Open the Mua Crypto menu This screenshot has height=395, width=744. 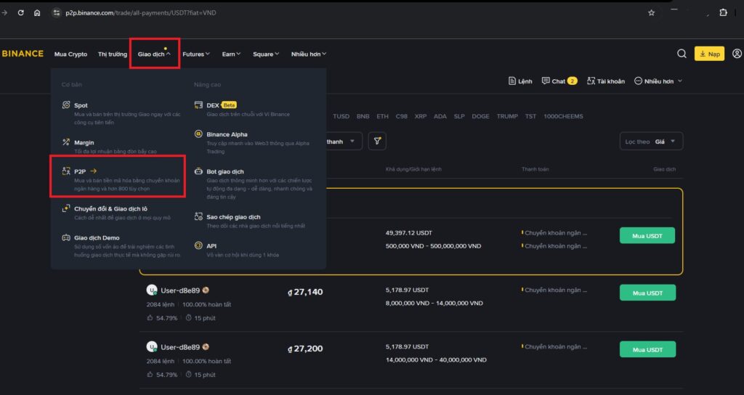(70, 54)
